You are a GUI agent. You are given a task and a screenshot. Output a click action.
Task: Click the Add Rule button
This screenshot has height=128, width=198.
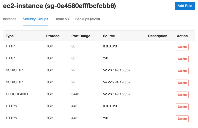pyautogui.click(x=185, y=6)
